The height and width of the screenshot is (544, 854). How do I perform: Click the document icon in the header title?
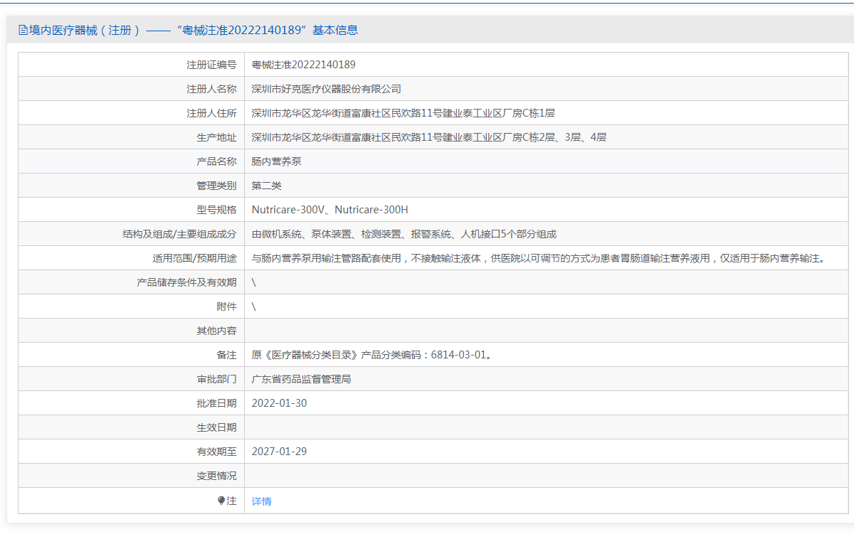click(x=23, y=31)
